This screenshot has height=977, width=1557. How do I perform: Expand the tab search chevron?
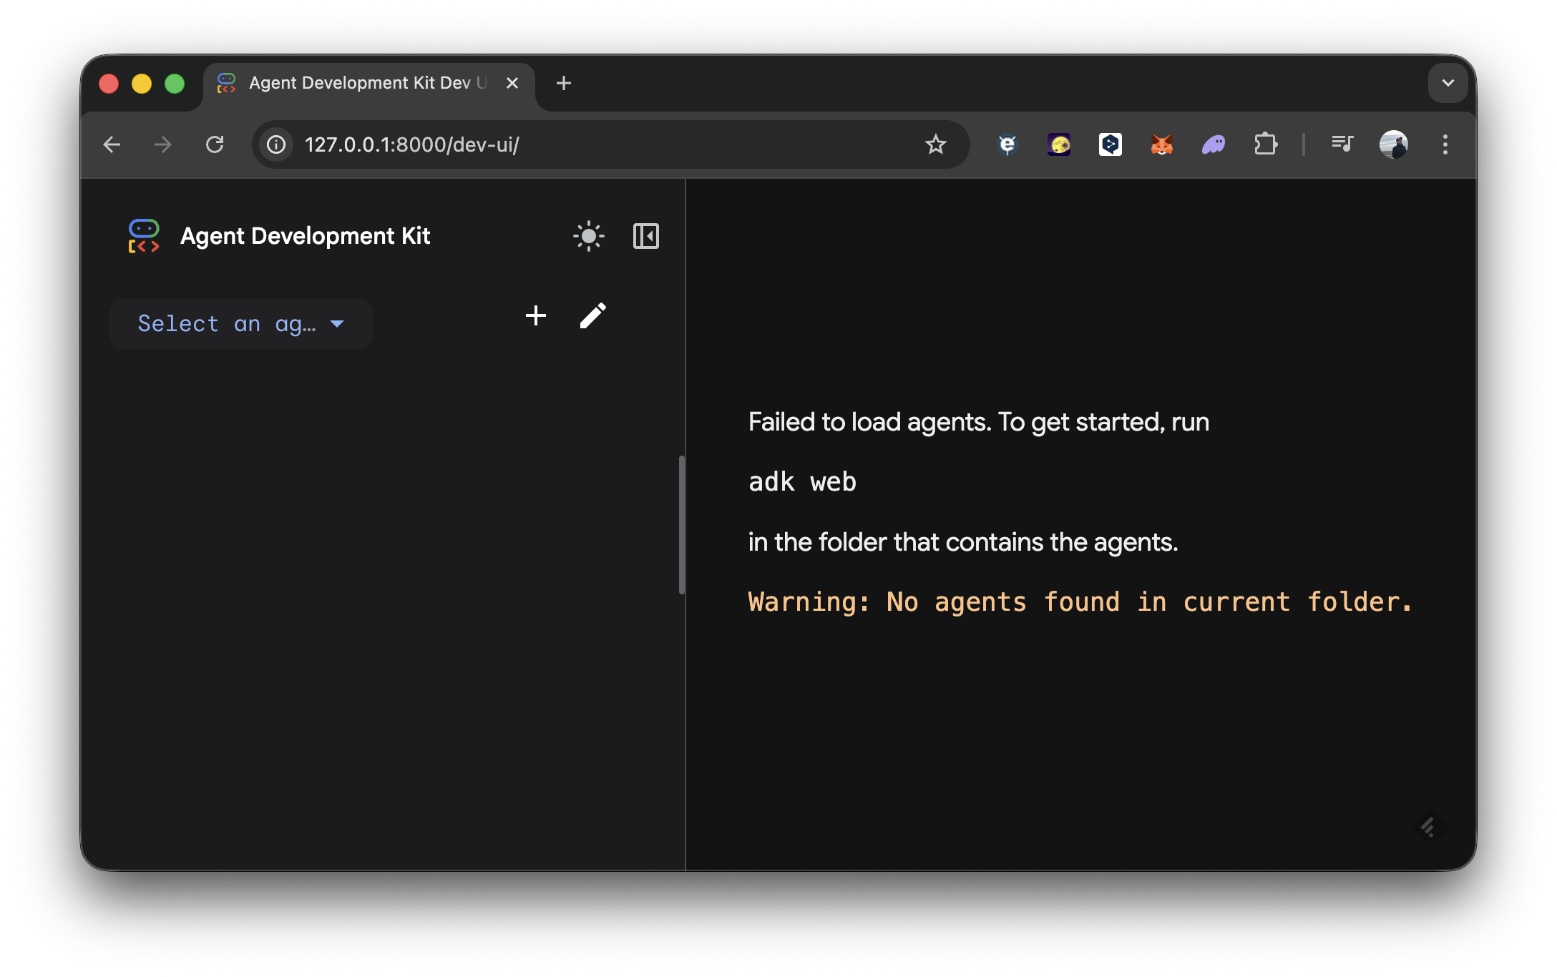[1448, 83]
